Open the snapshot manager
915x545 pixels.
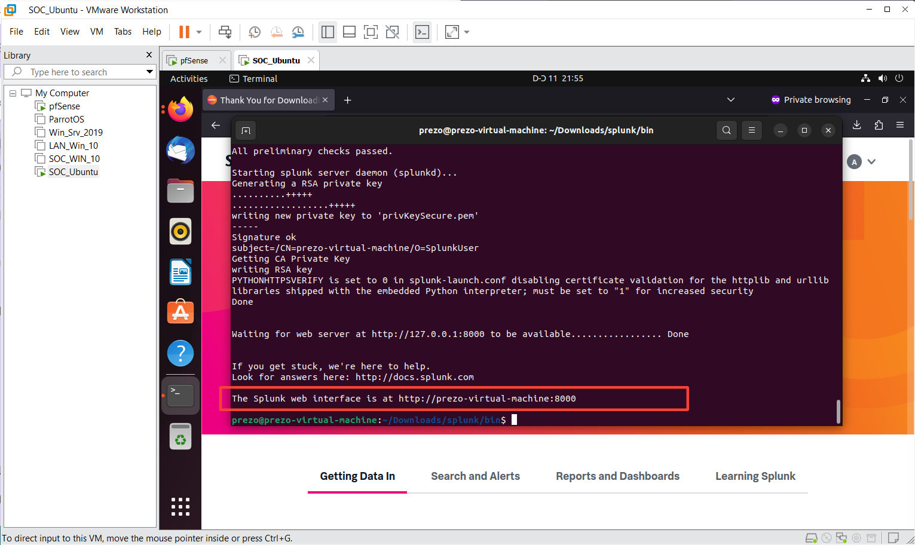click(298, 32)
